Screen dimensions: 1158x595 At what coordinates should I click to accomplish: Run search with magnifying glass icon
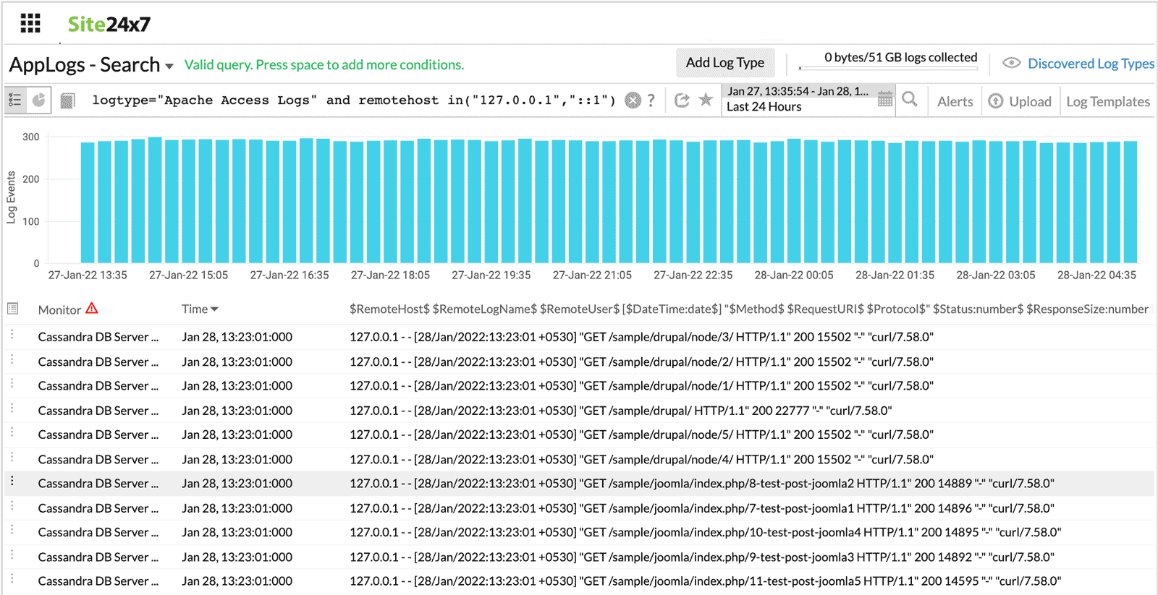click(x=910, y=100)
